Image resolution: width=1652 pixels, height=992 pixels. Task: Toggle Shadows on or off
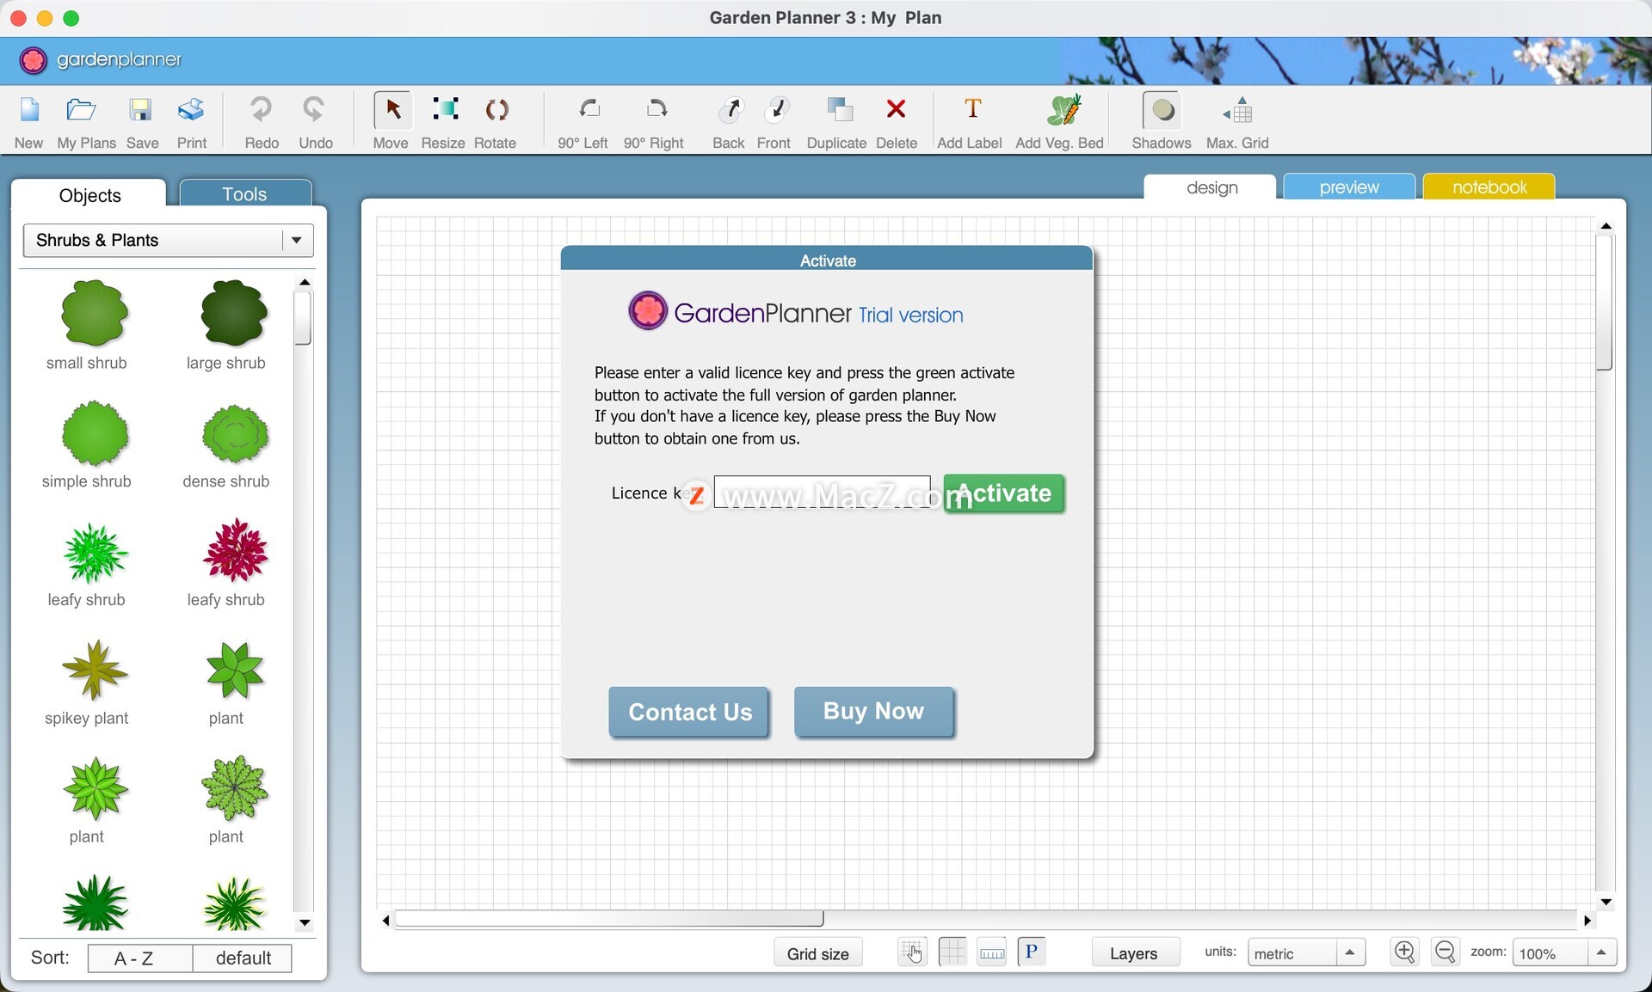click(x=1162, y=111)
